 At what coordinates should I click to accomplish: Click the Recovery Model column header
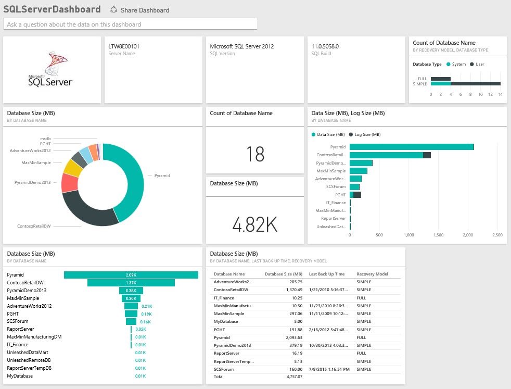372,274
